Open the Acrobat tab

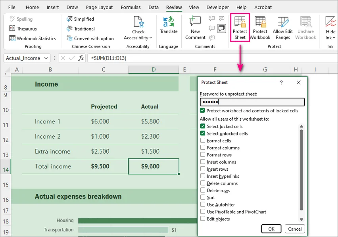point(263,7)
